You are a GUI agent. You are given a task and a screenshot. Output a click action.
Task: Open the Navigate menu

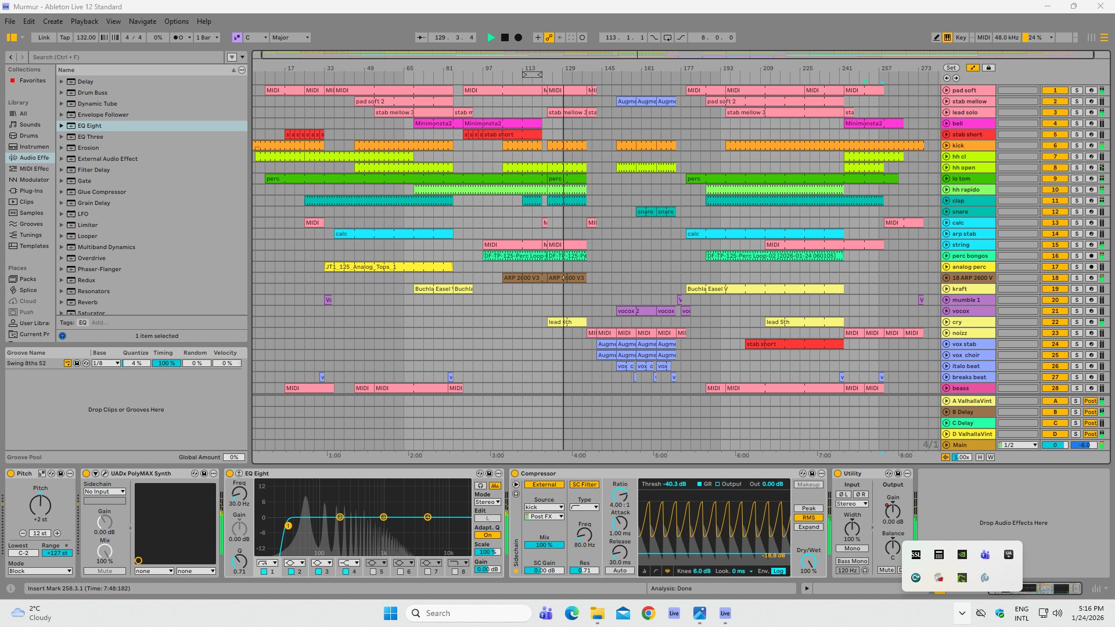tap(142, 21)
